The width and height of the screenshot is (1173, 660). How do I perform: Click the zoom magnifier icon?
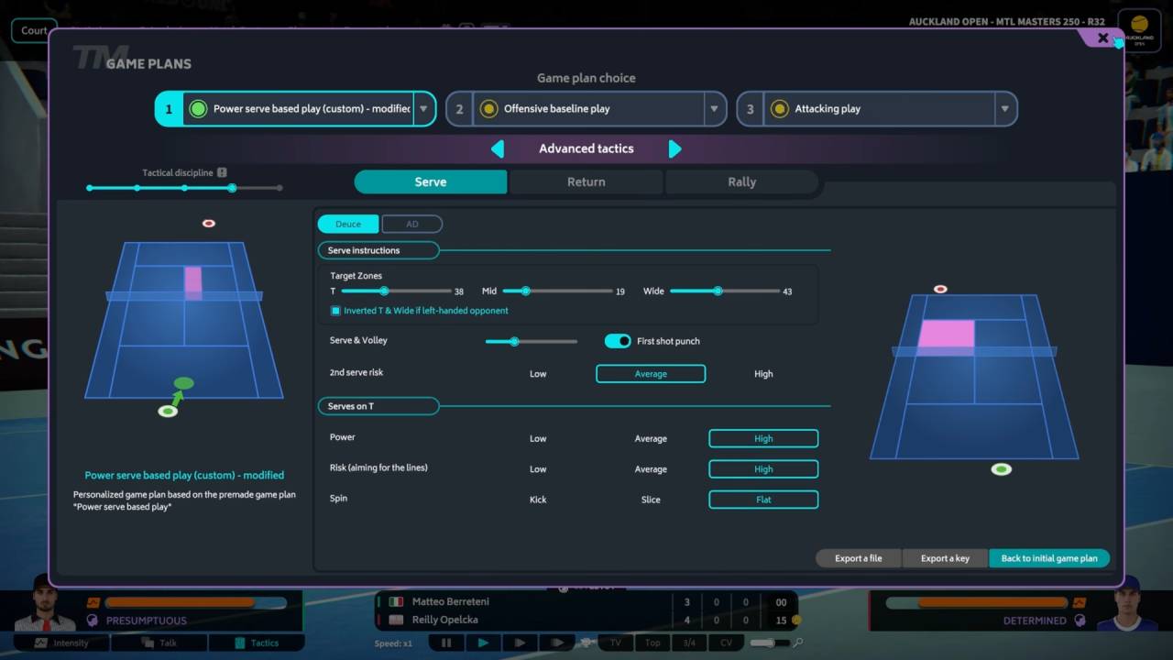798,643
